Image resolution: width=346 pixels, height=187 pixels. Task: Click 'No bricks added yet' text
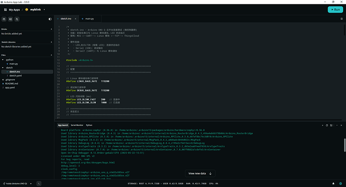click(12, 34)
